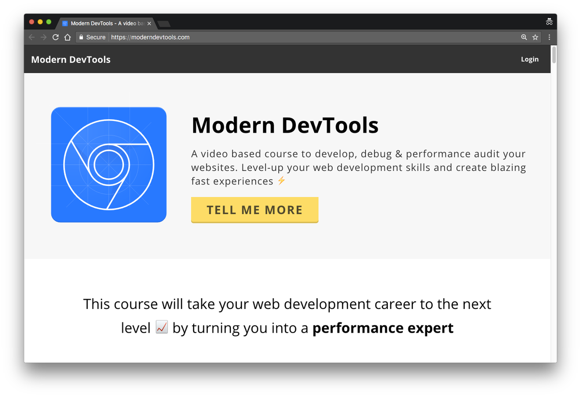Reload the page with the refresh icon
Viewport: 581px width, 397px height.
pos(55,37)
